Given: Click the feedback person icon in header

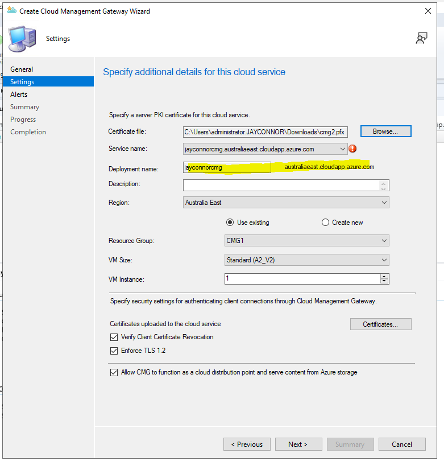Looking at the screenshot, I should tap(421, 38).
